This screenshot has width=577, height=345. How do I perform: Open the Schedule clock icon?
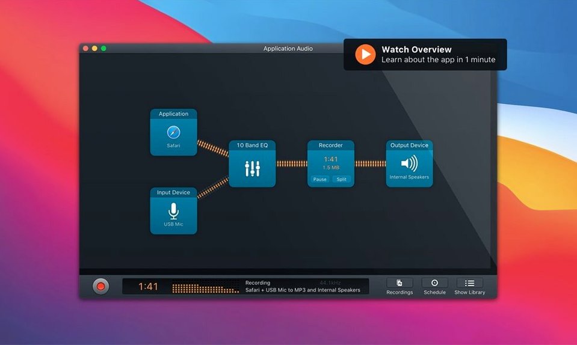[434, 283]
